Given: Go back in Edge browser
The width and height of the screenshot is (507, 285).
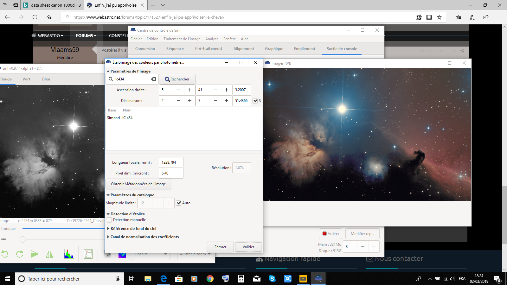Looking at the screenshot, I should click(x=7, y=17).
